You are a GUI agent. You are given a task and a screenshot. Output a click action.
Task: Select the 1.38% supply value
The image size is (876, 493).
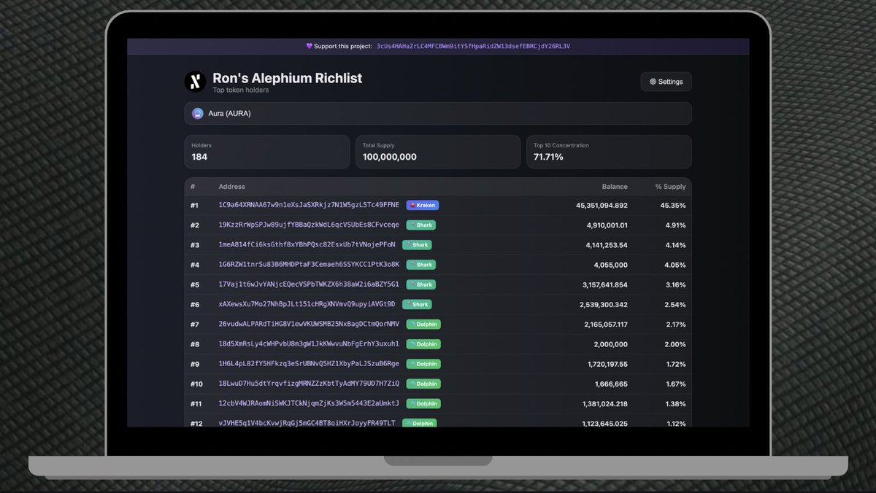tap(675, 403)
